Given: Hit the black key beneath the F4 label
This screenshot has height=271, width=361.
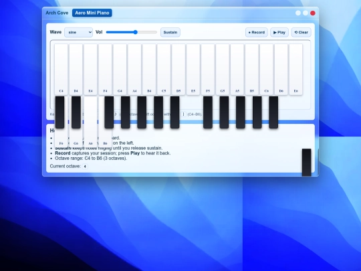Looking at the screenshot, I should pyautogui.click(x=109, y=112).
